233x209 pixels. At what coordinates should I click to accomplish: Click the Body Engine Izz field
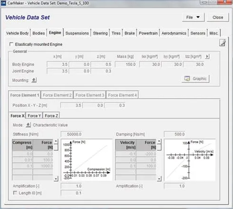[x=194, y=64]
